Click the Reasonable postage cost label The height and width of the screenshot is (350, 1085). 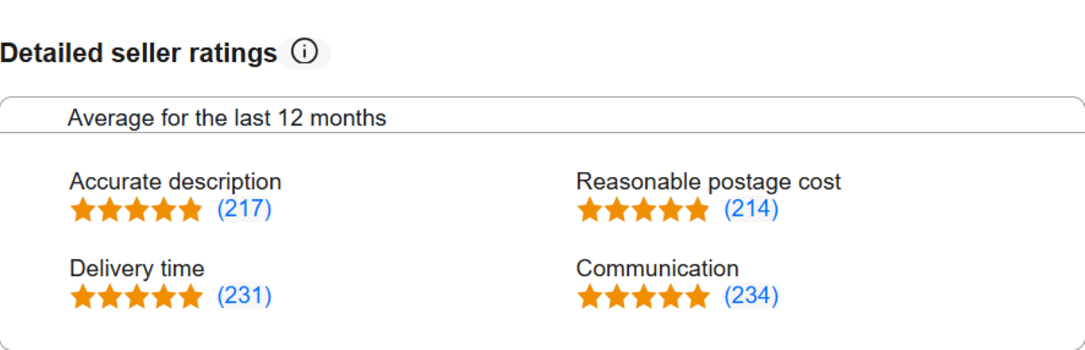(708, 182)
